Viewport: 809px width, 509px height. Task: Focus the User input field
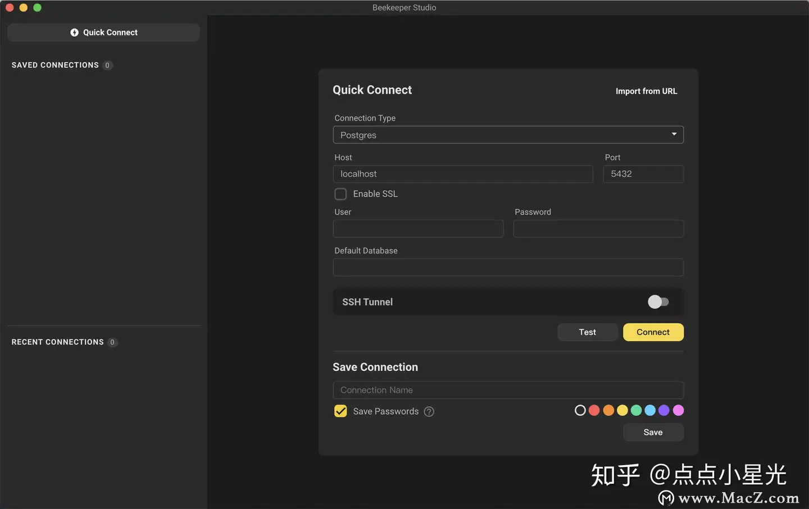coord(418,229)
